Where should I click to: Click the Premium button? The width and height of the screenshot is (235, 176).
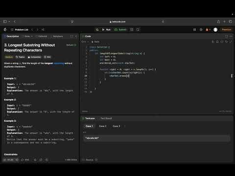click(x=227, y=29)
